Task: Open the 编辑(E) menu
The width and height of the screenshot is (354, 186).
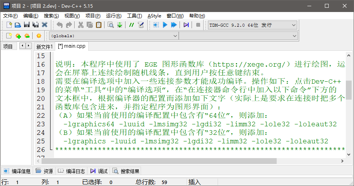Action: click(31, 16)
